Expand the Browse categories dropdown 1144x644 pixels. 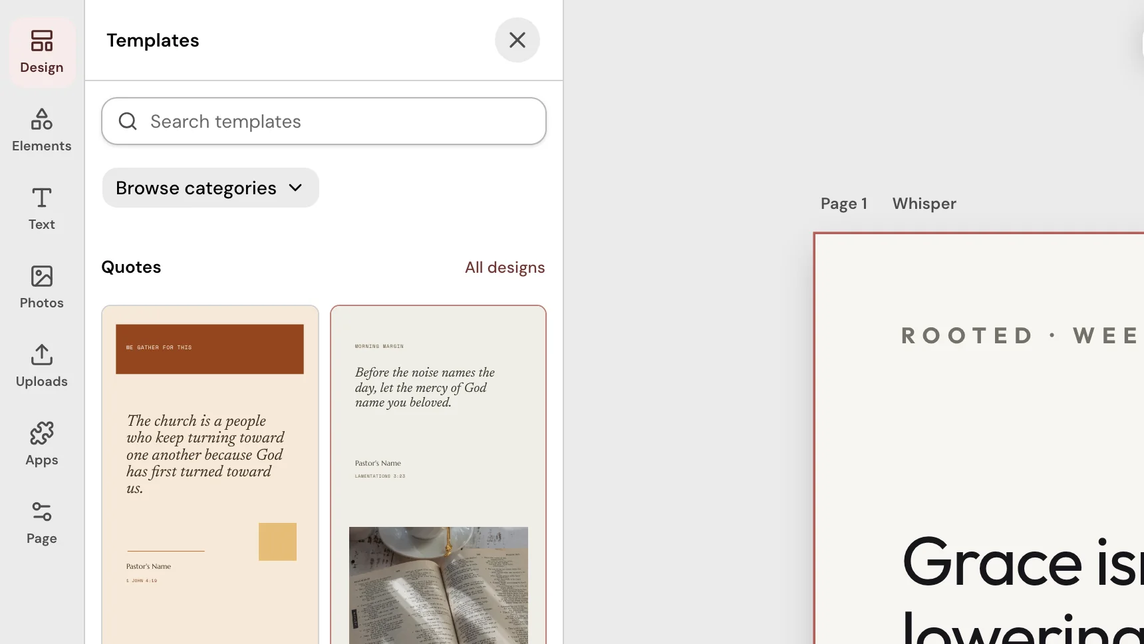click(210, 188)
